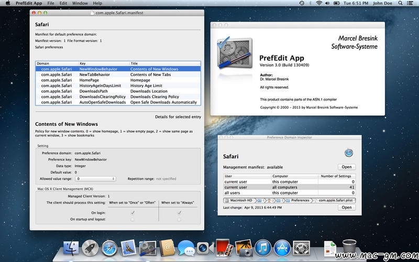Click Bluetooth icon in menu bar
The width and height of the screenshot is (419, 262).
point(310,3)
